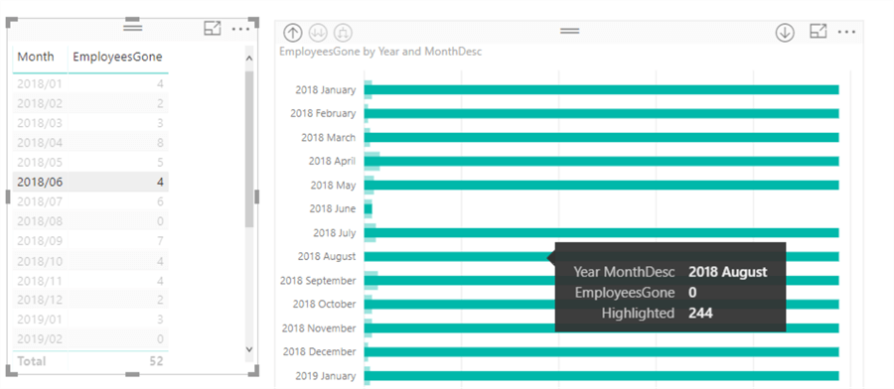Sort by the EmployeesGone column header
Image resolution: width=894 pixels, height=389 pixels.
pos(117,57)
